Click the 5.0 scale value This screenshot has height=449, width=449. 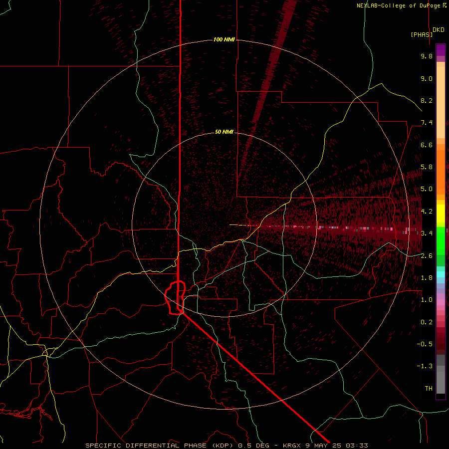pos(427,189)
